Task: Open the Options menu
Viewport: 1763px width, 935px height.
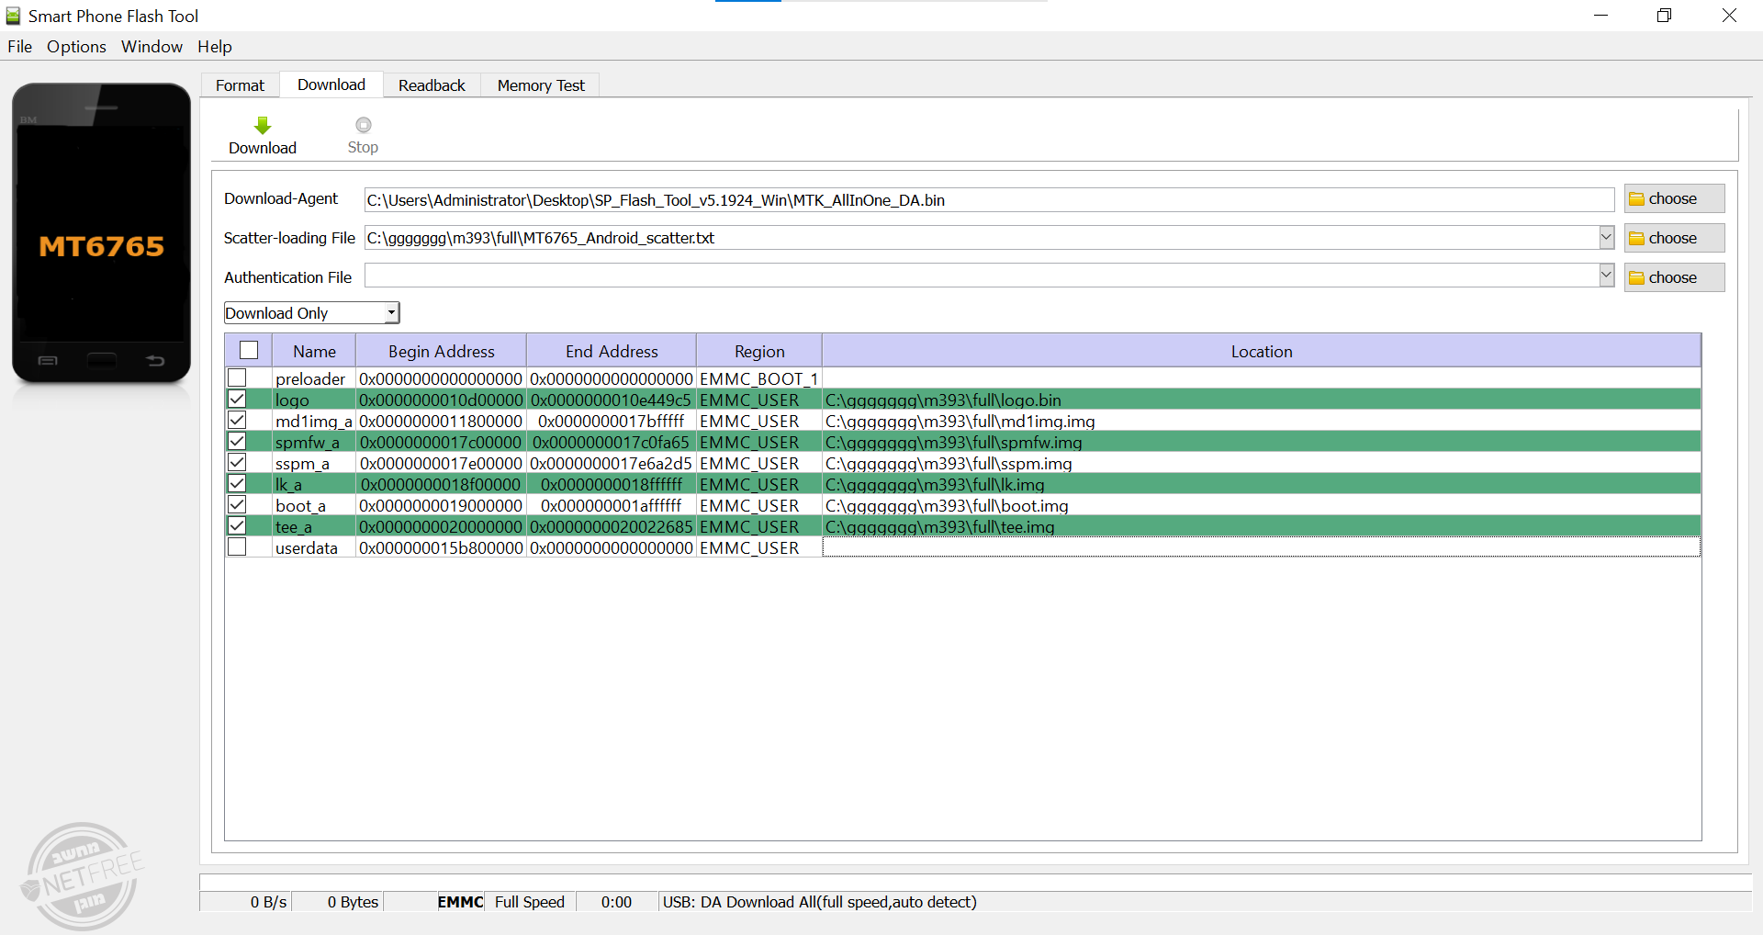Action: (76, 47)
